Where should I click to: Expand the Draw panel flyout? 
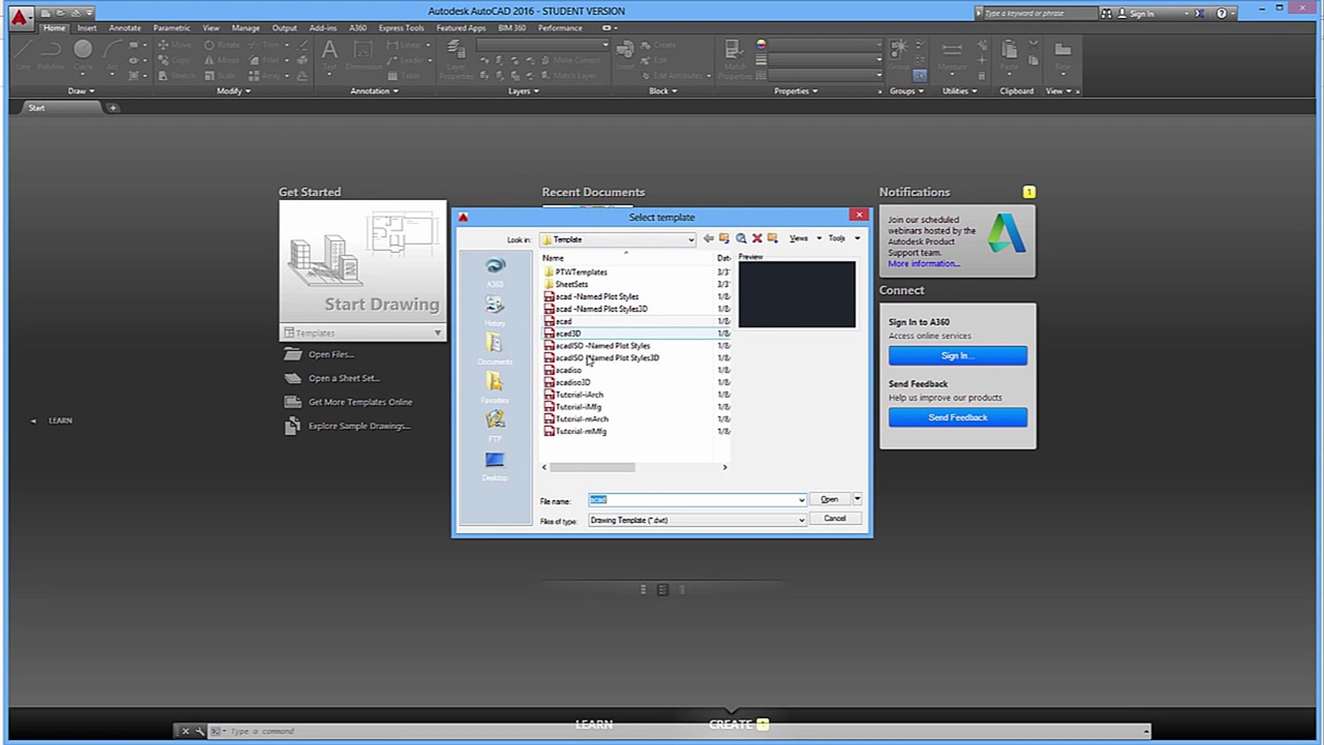click(x=81, y=91)
